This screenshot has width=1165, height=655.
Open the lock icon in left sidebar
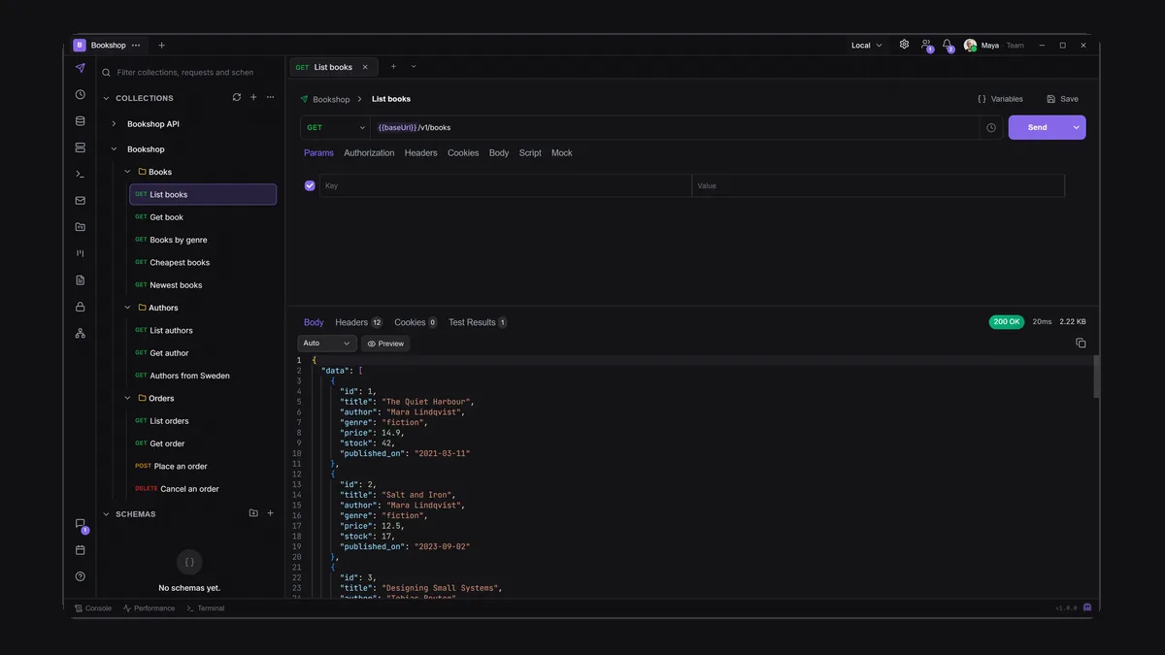click(x=80, y=307)
